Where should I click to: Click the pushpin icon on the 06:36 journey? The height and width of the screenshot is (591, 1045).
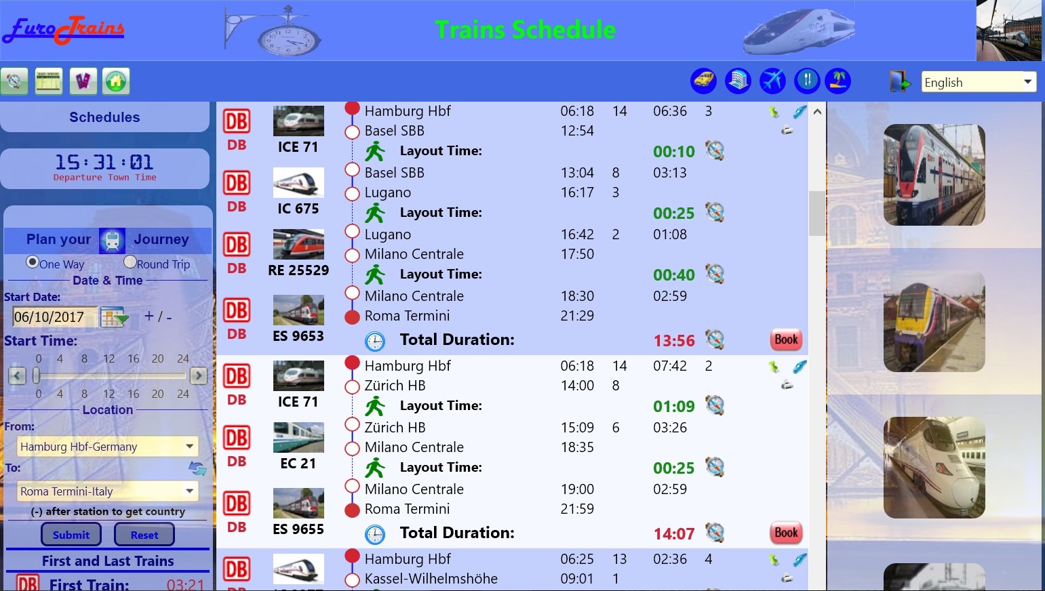[x=774, y=112]
